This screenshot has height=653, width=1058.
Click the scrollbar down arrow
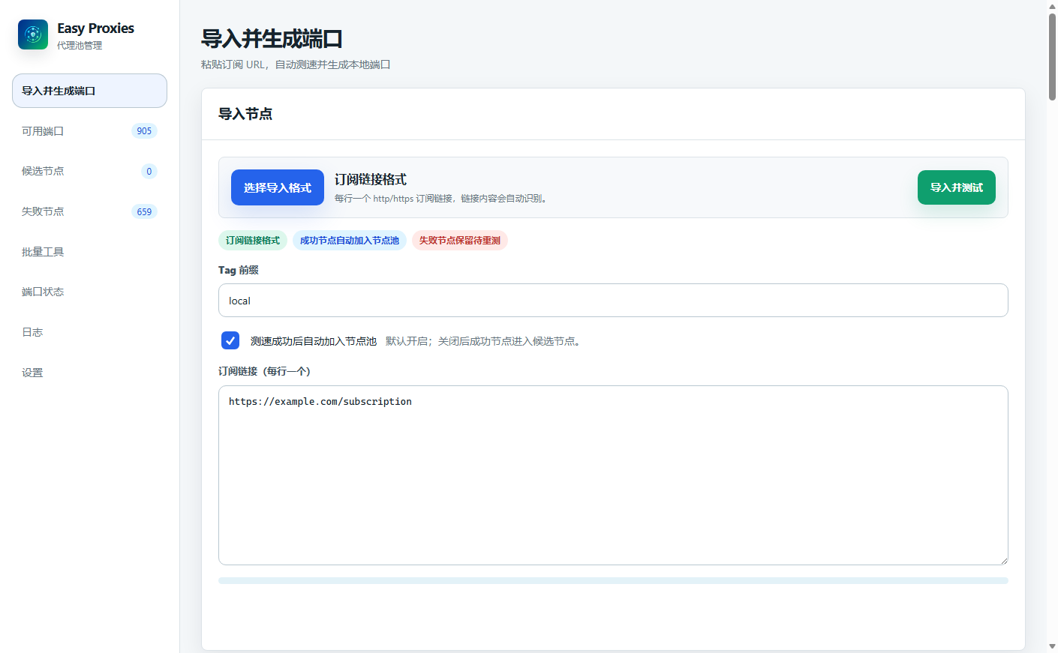(x=1052, y=646)
